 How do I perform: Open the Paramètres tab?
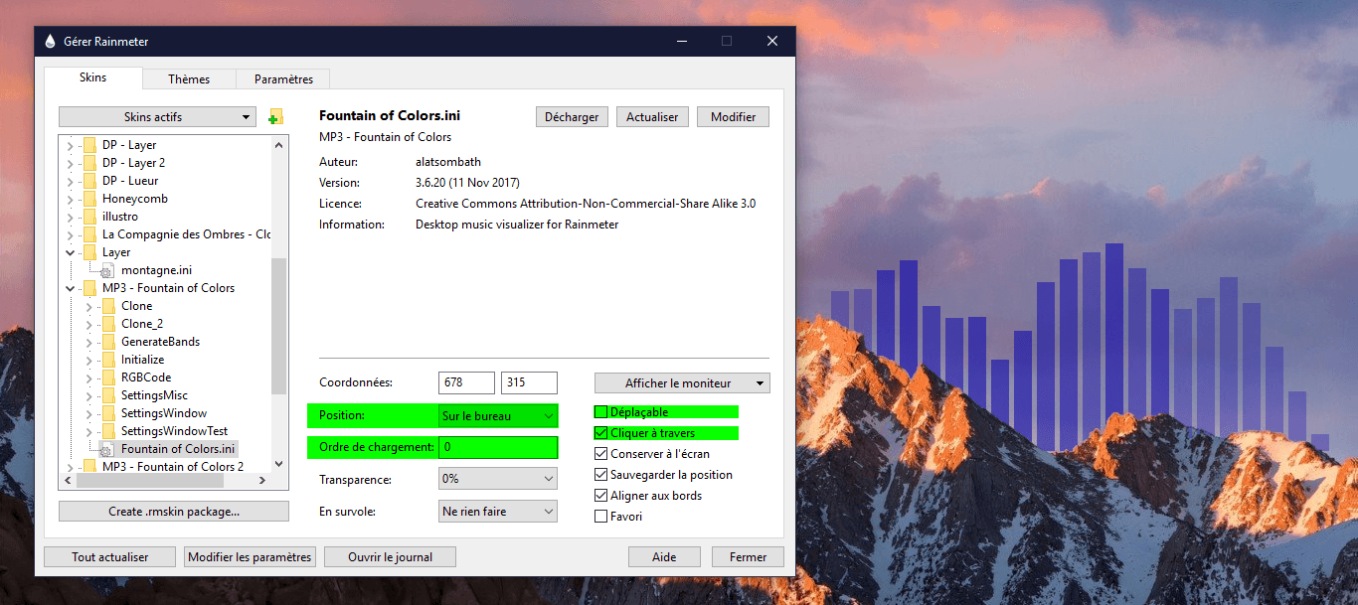pos(283,79)
